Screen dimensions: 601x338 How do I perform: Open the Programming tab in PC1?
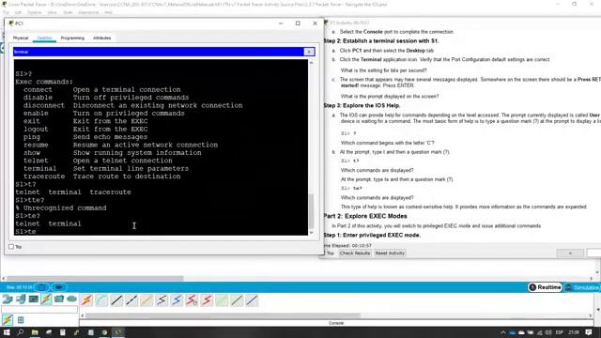coord(72,38)
